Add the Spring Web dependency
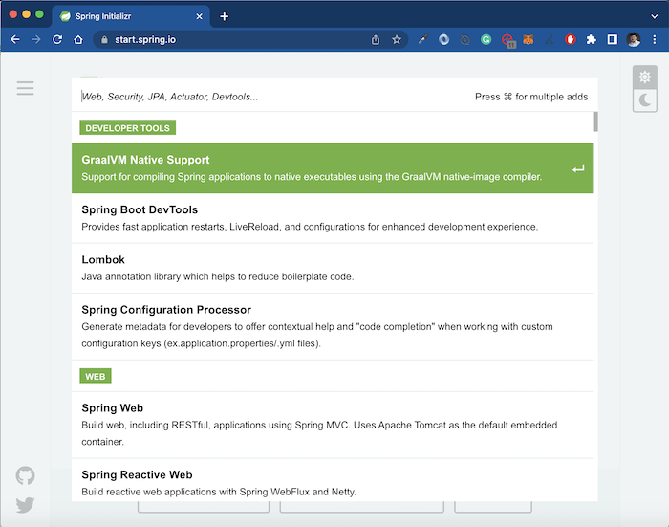This screenshot has height=527, width=669. [333, 425]
